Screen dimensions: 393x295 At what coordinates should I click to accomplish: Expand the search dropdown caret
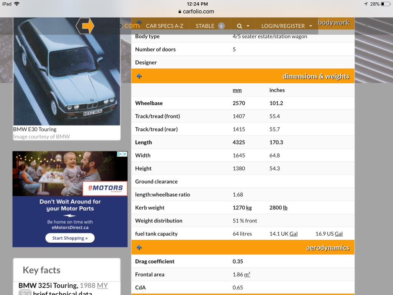248,26
